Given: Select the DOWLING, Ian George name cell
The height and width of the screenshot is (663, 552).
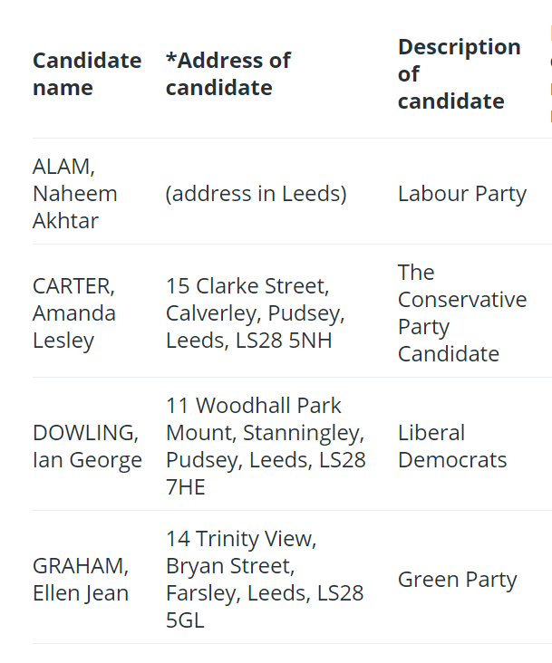Looking at the screenshot, I should pyautogui.click(x=87, y=447).
